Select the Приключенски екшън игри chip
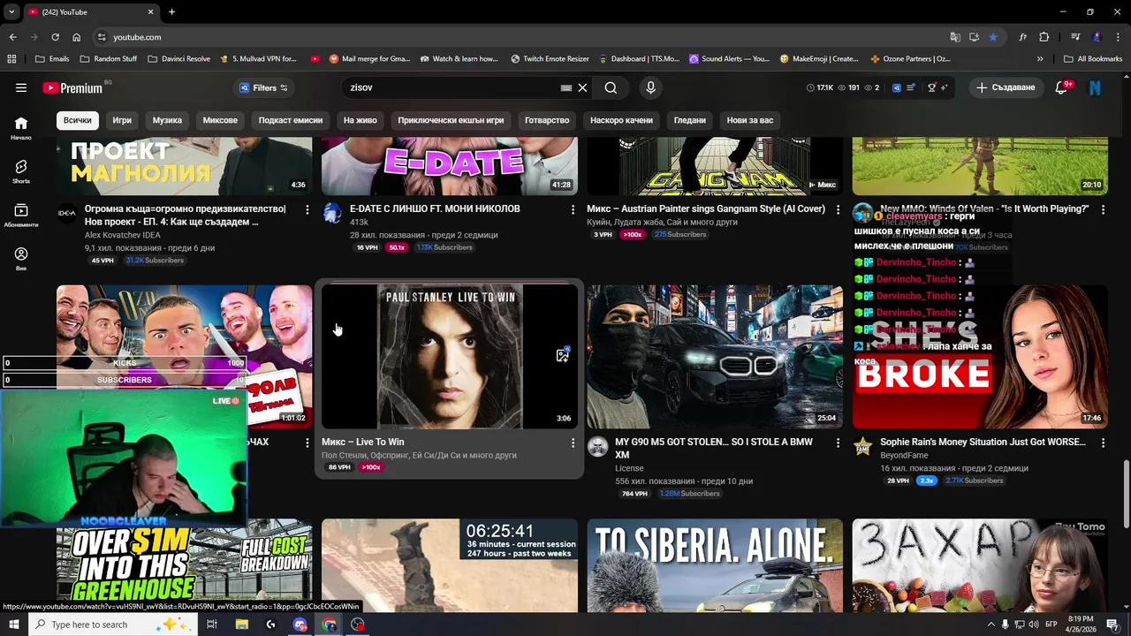 pos(451,120)
